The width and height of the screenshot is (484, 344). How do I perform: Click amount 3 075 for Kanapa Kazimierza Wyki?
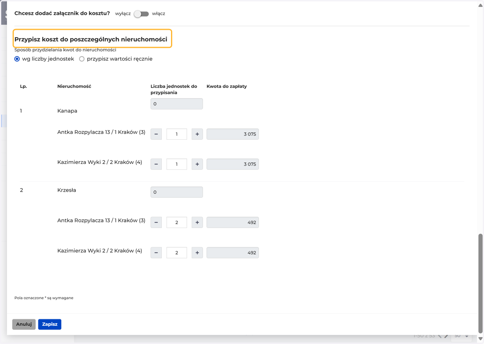(x=233, y=164)
